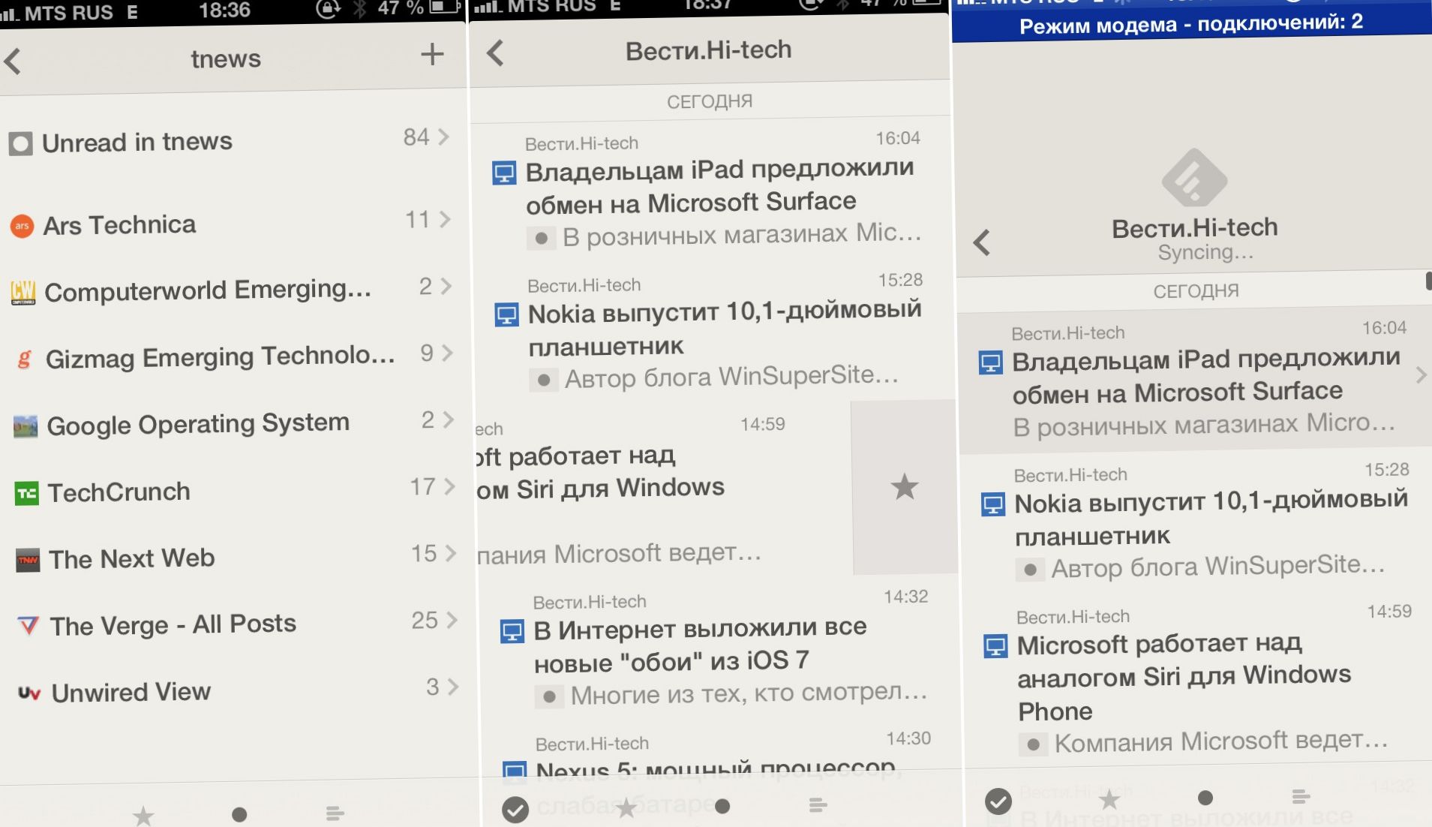The height and width of the screenshot is (827, 1432).
Task: Click the Gizmag favicon
Action: pos(25,359)
